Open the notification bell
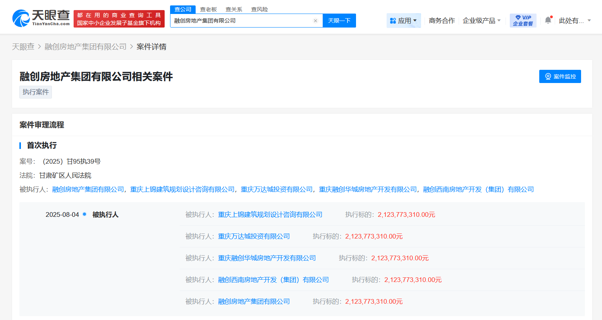Screen dimensions: 602x320 click(x=548, y=21)
